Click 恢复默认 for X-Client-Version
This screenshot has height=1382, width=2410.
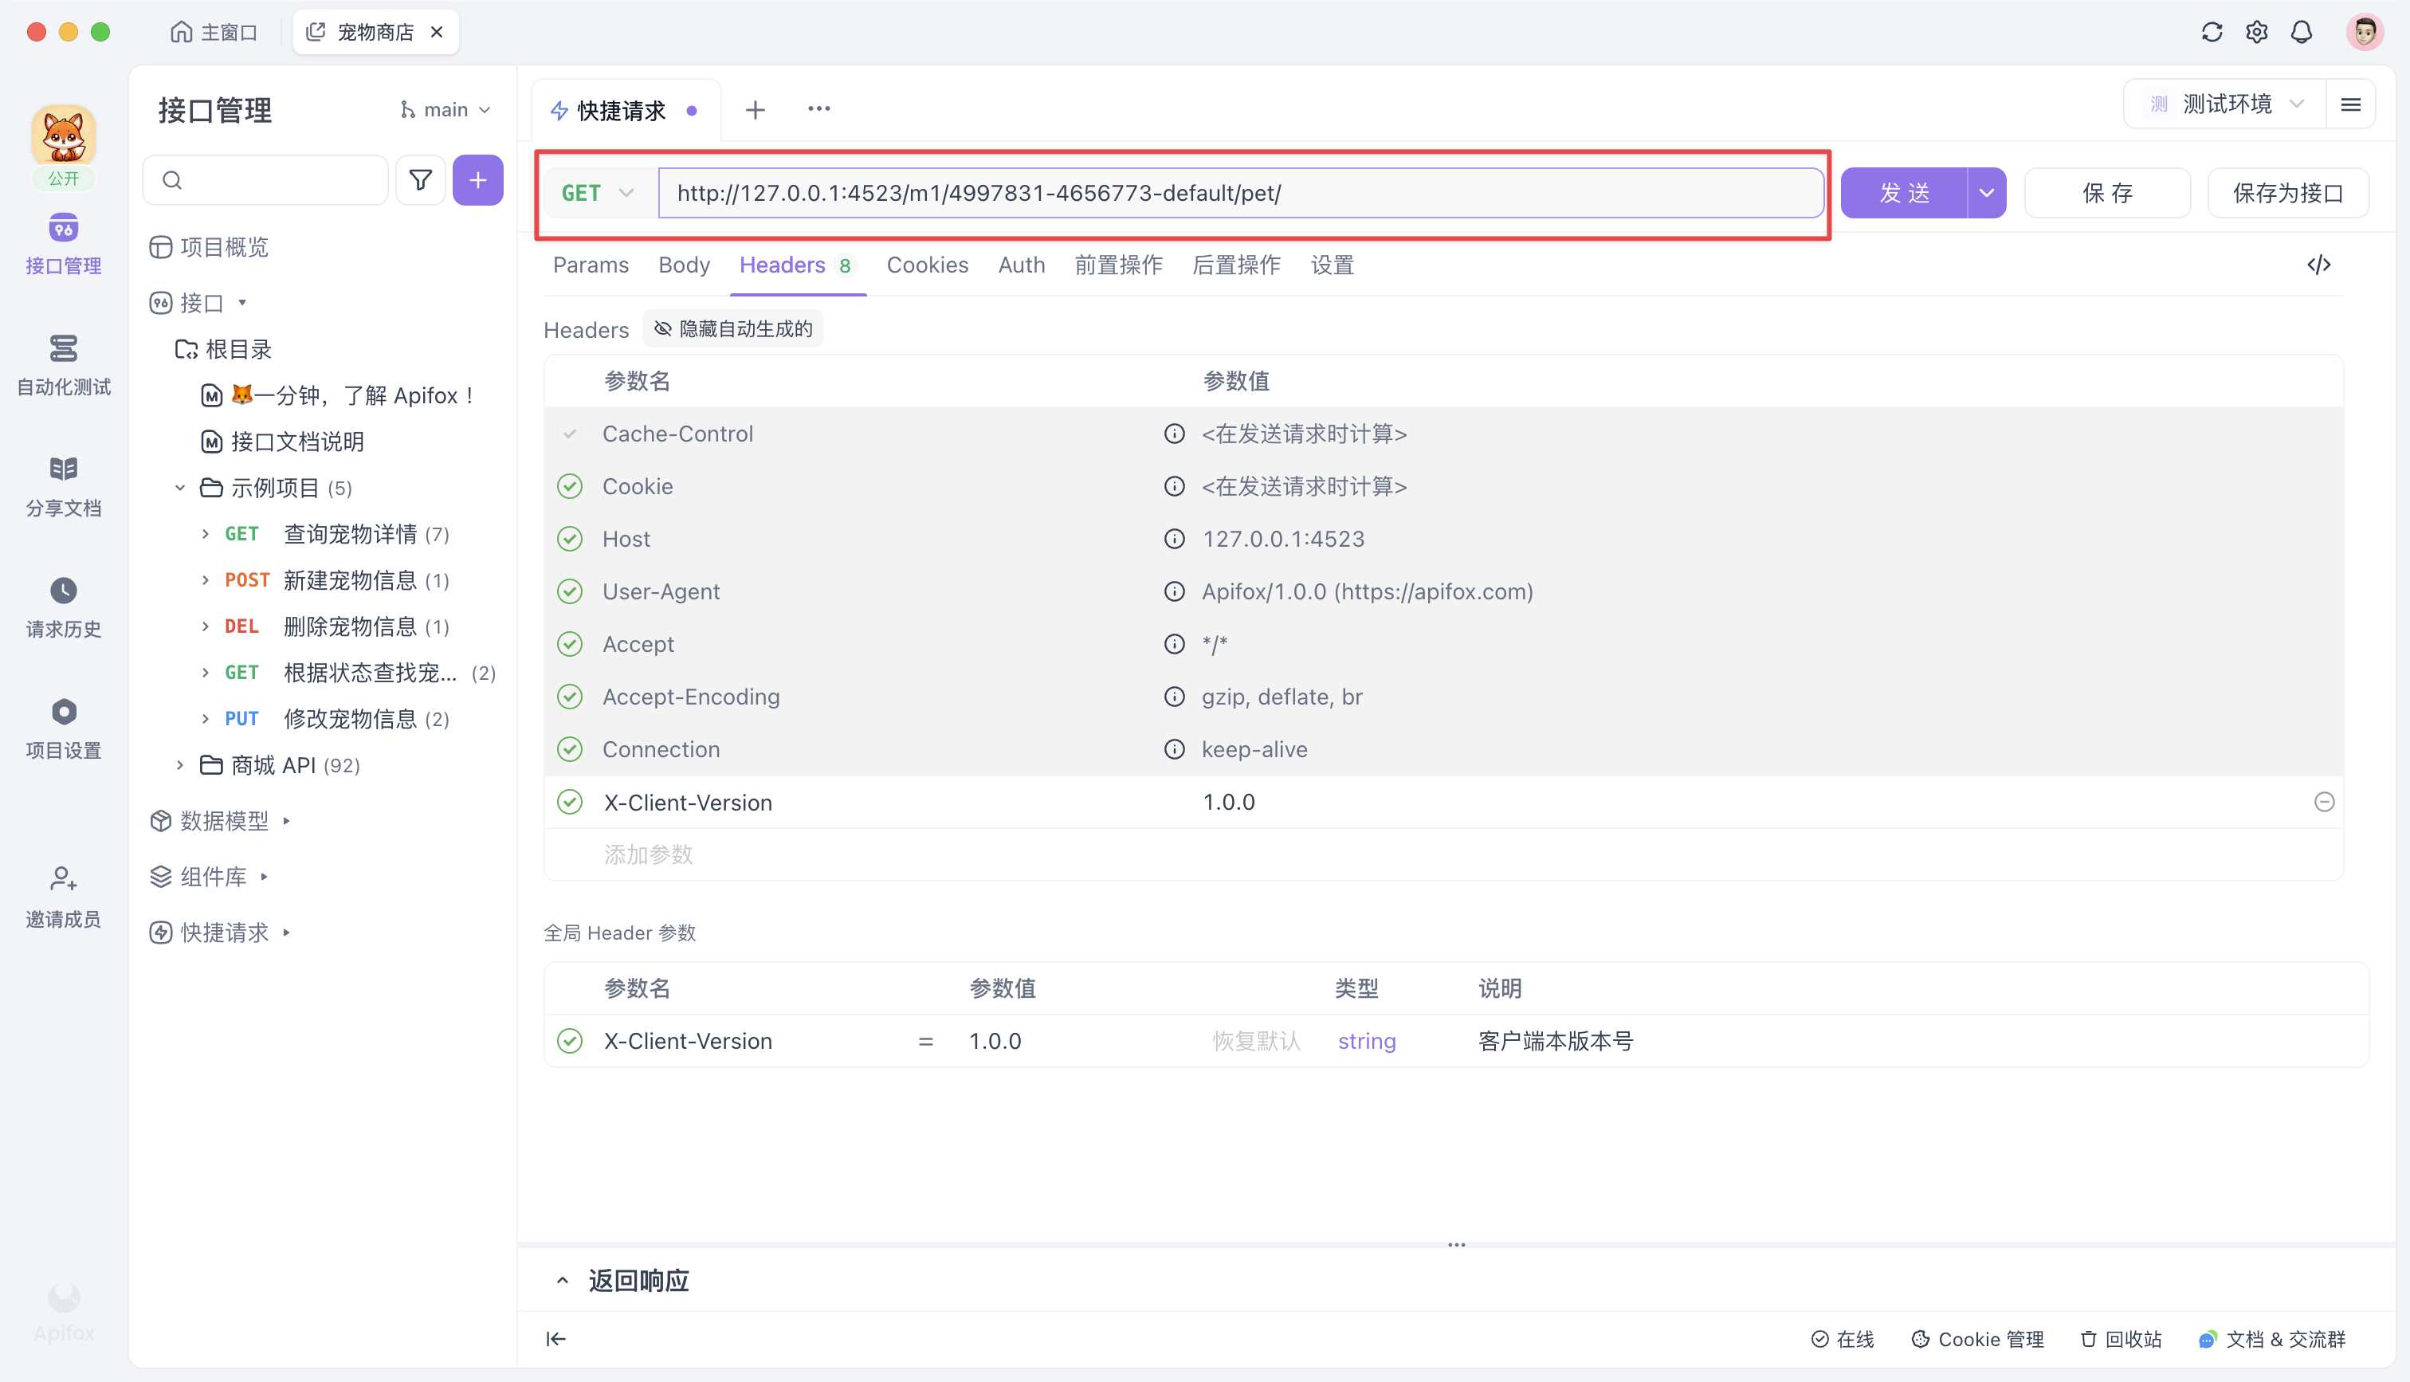tap(1255, 1040)
